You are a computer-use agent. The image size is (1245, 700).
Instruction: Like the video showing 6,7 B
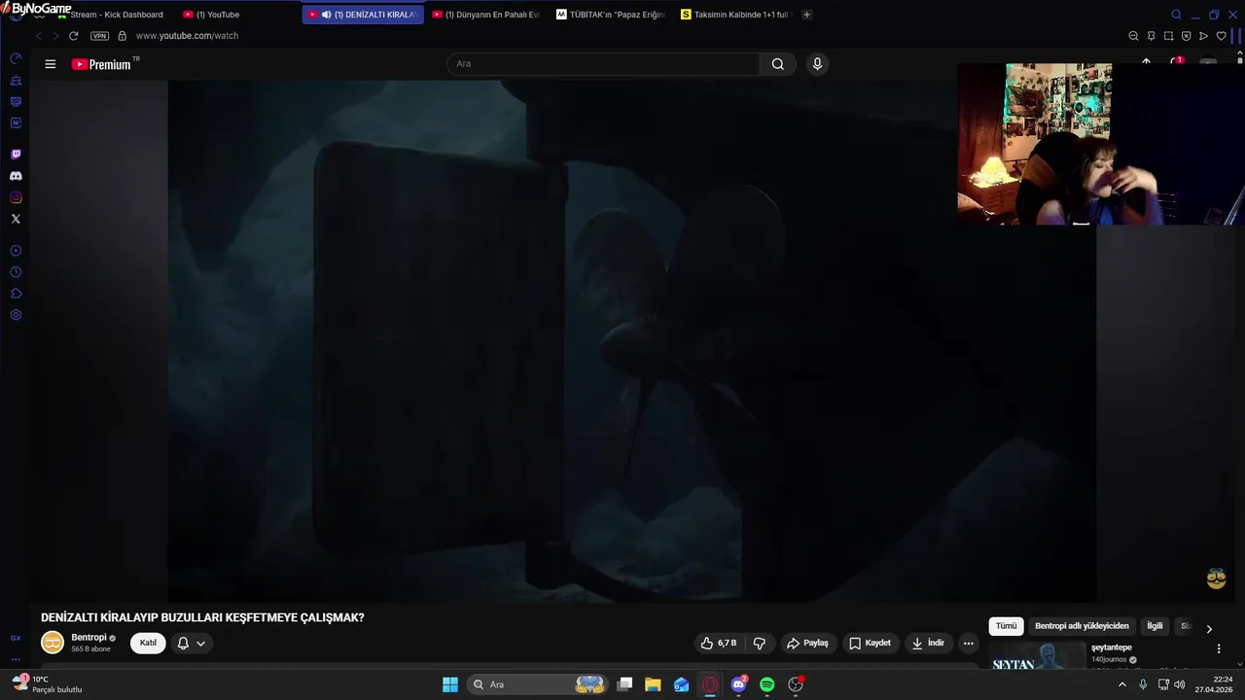(x=719, y=643)
